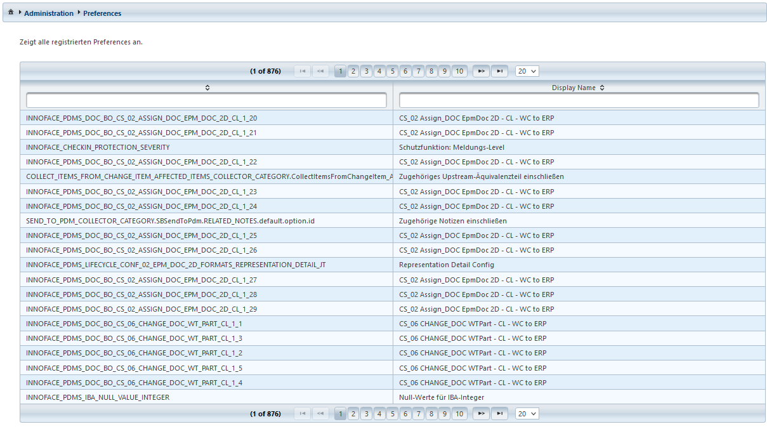Open Administration breadcrumb link
767x436 pixels.
[x=49, y=13]
